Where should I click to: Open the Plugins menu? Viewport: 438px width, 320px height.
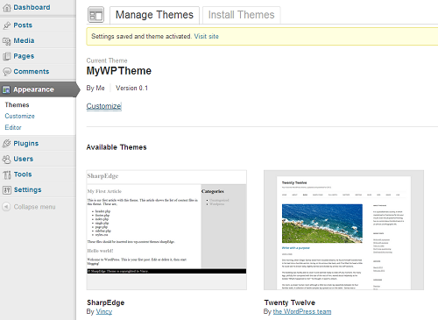26,144
